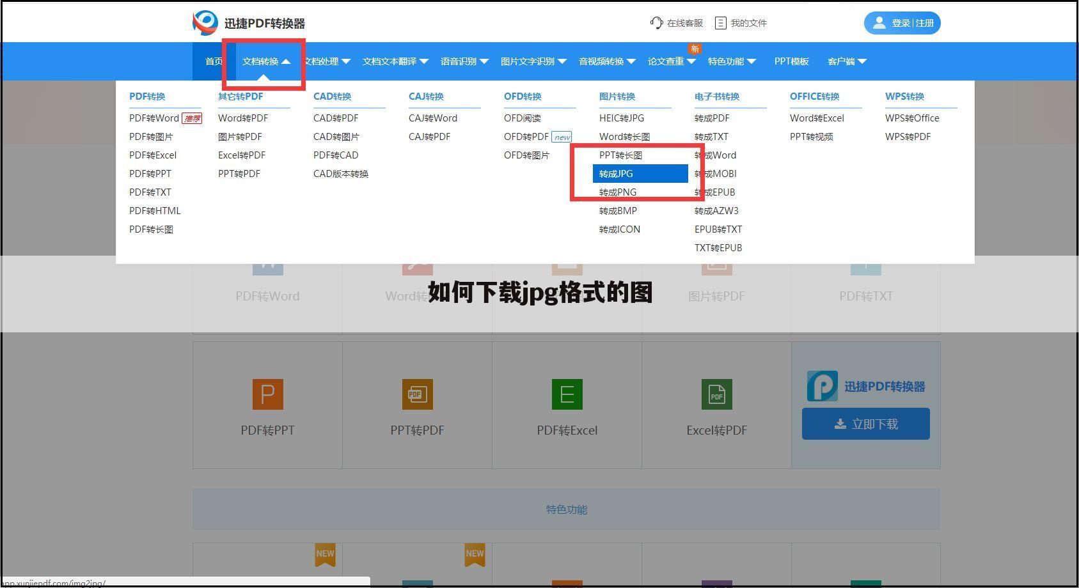Image resolution: width=1079 pixels, height=588 pixels.
Task: Click the PPT转PDF tile icon
Action: [418, 394]
